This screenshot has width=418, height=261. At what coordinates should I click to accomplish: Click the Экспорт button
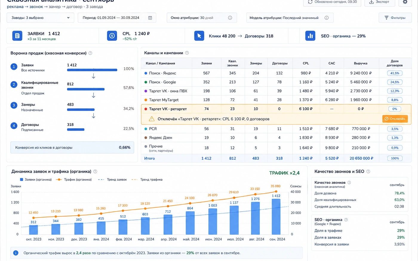pyautogui.click(x=380, y=2)
